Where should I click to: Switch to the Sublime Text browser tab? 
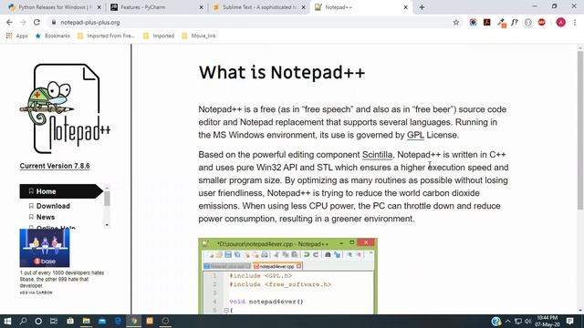(x=258, y=7)
